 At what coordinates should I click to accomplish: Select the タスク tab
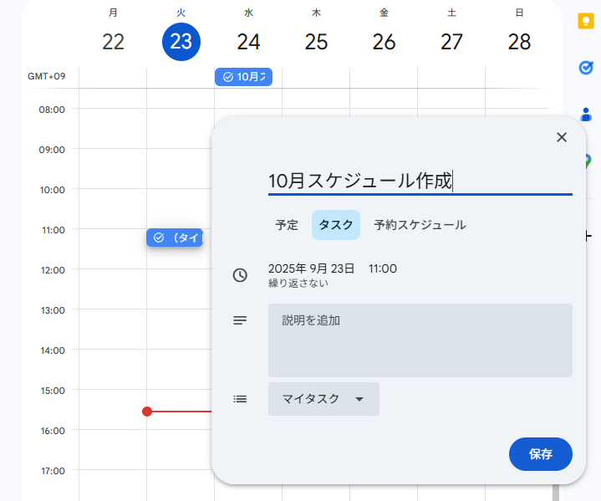pyautogui.click(x=336, y=225)
